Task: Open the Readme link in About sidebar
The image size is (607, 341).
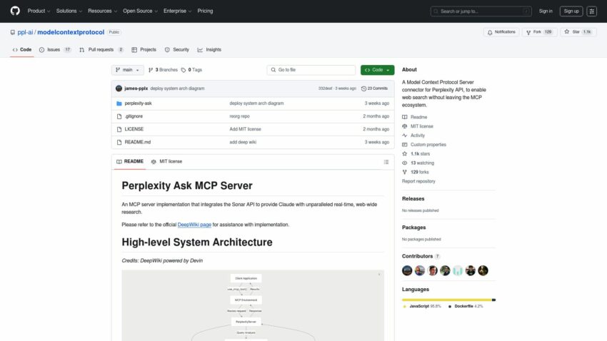Action: click(415, 117)
